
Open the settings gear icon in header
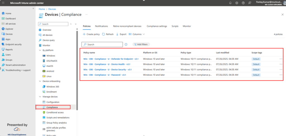pos(237,3)
